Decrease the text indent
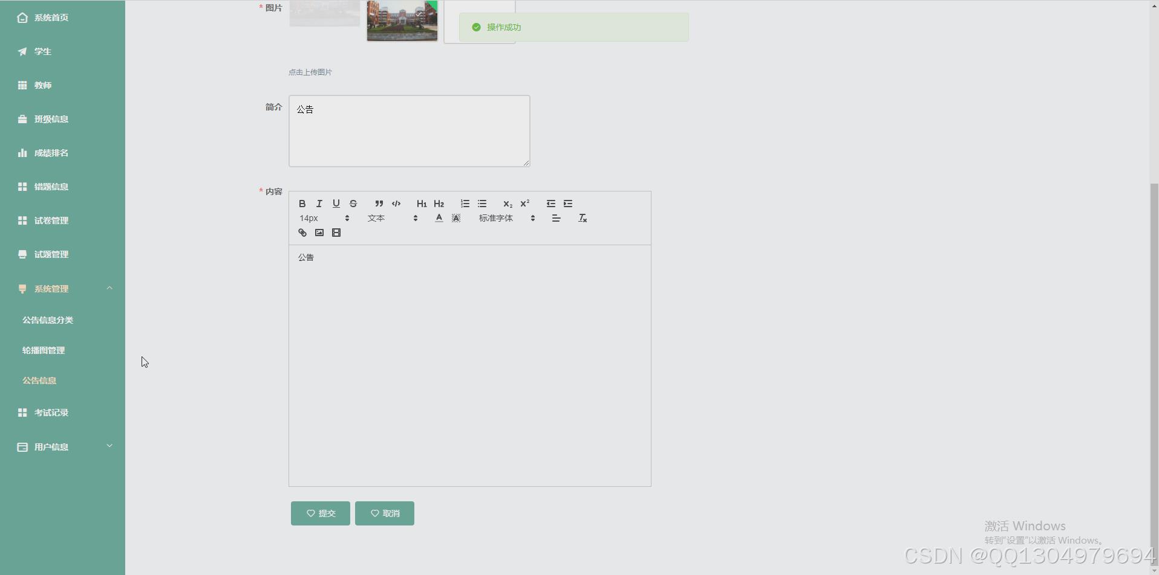 click(551, 204)
